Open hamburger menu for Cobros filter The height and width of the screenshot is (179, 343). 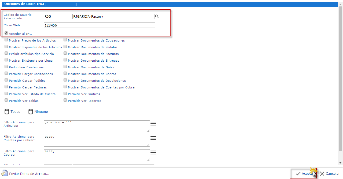coord(153,152)
